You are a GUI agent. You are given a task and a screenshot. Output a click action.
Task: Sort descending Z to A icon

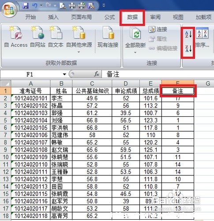[188, 49]
